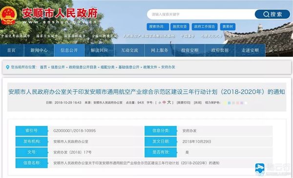Select the 信息公开 navigation tab
Viewport: 293px width, 178px height.
point(69,50)
